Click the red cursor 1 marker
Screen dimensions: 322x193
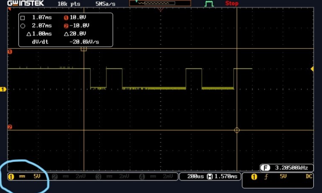tap(10, 52)
